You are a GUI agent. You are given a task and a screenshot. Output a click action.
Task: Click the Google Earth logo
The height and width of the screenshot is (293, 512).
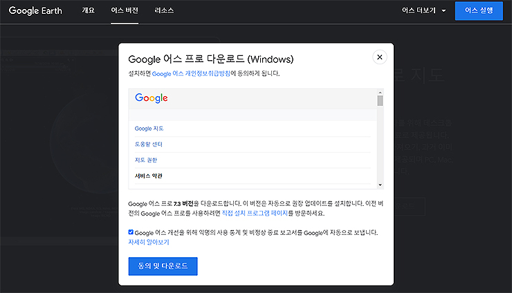coord(35,11)
